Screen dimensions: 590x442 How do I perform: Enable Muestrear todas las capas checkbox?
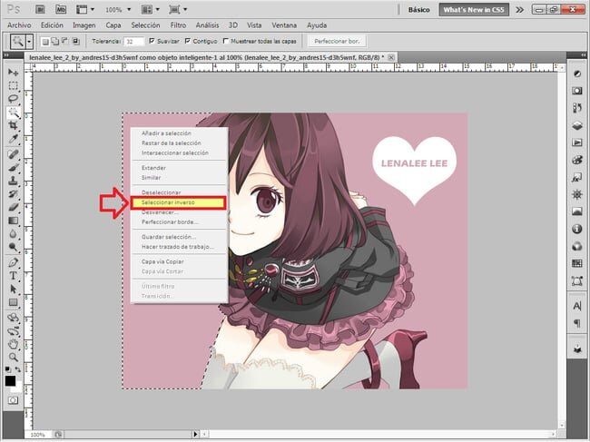point(226,41)
